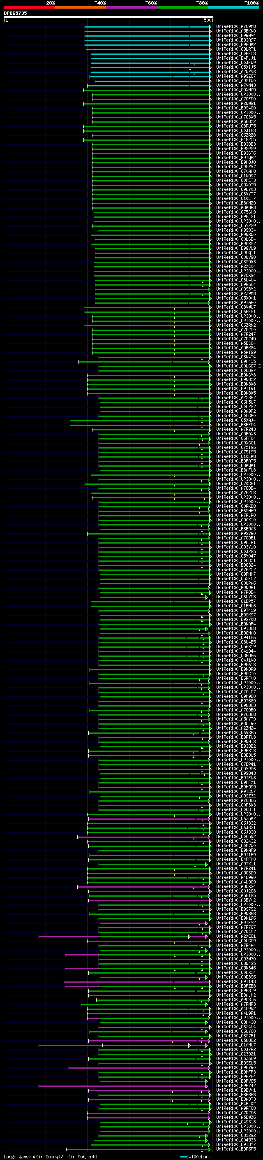Select the UniRef100_A7QFP0 label

(x=236, y=99)
